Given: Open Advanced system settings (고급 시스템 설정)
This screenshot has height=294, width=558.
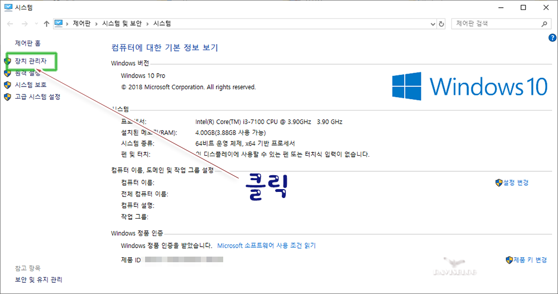Looking at the screenshot, I should click(x=37, y=97).
